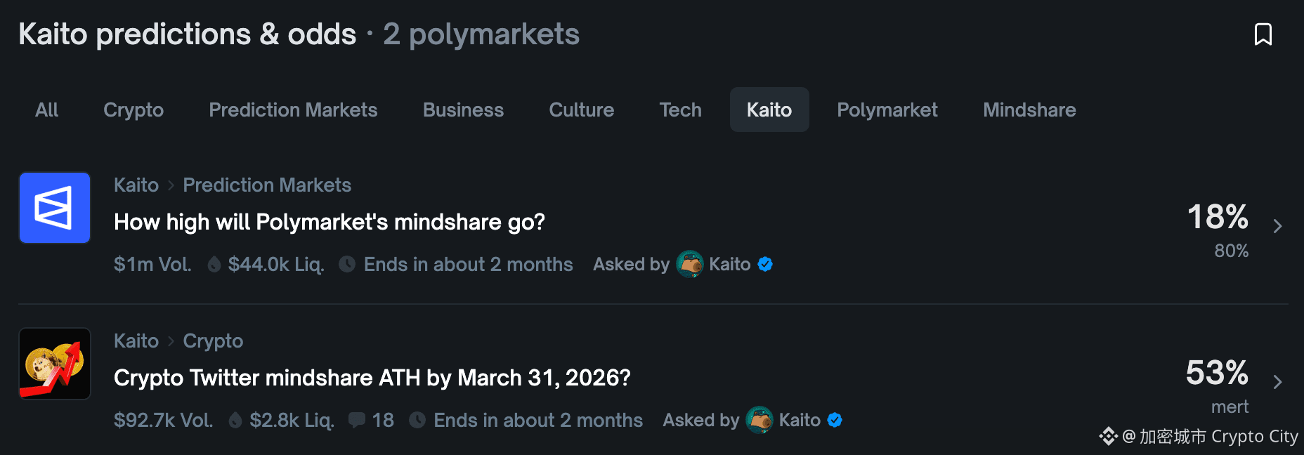Screen dimensions: 1304x455
Task: Click the Doge chart market thumbnail
Action: click(55, 364)
